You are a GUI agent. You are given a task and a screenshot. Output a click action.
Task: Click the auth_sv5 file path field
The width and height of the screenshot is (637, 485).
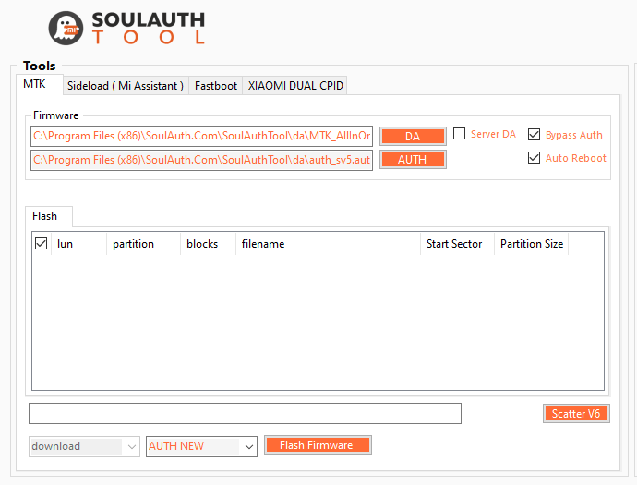click(201, 160)
